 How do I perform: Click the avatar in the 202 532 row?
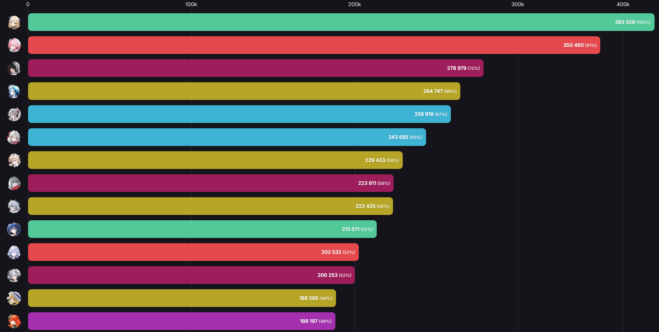(x=14, y=252)
